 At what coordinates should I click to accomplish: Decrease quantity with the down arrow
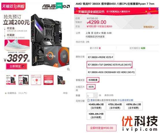point(96,97)
